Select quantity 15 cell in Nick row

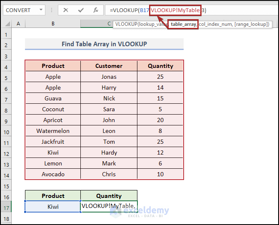160,98
